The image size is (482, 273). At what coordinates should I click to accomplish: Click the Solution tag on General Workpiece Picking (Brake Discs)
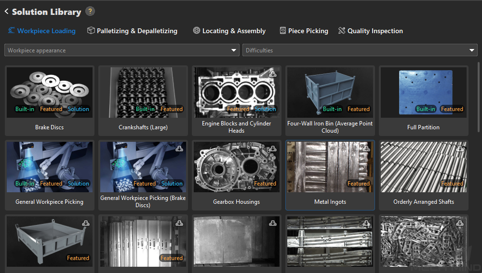point(172,184)
